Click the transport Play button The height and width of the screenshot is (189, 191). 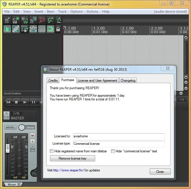click(x=25, y=102)
